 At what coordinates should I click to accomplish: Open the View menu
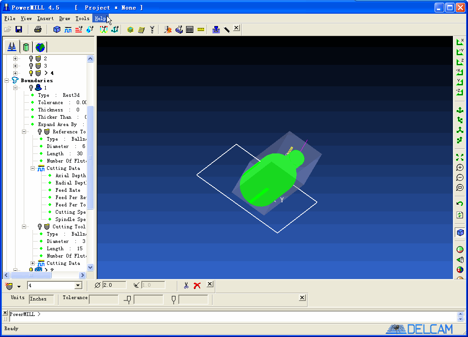coord(26,18)
